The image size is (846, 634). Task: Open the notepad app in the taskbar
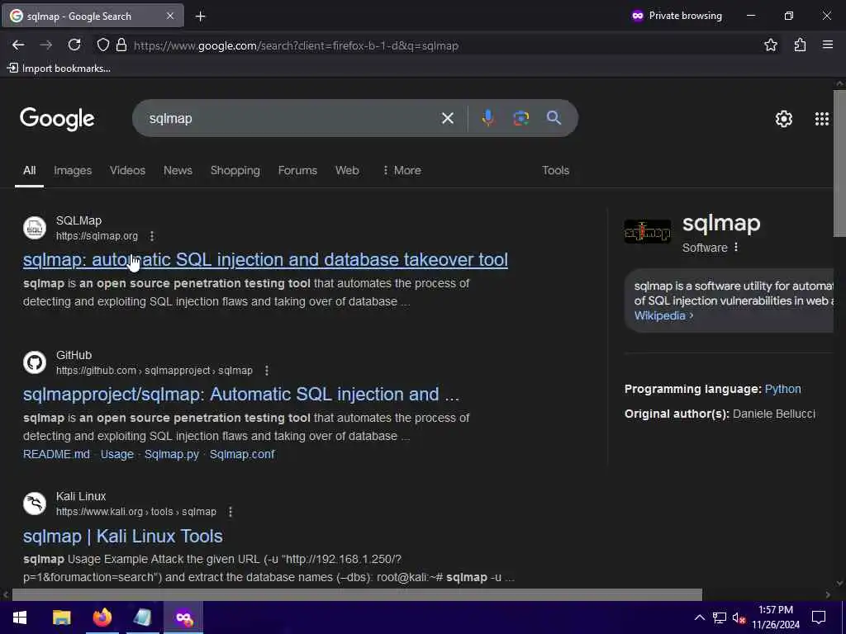[142, 617]
